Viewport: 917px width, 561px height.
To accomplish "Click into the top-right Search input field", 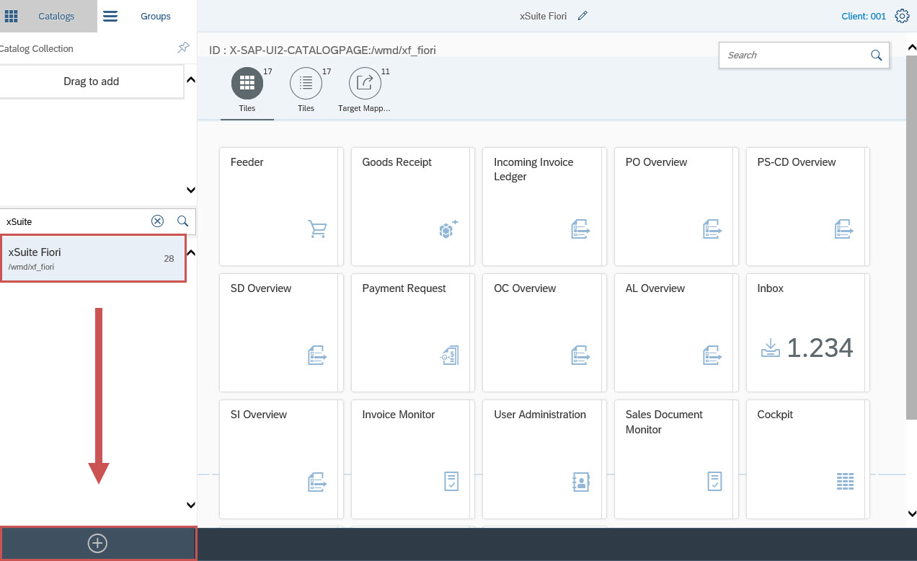I will 793,56.
